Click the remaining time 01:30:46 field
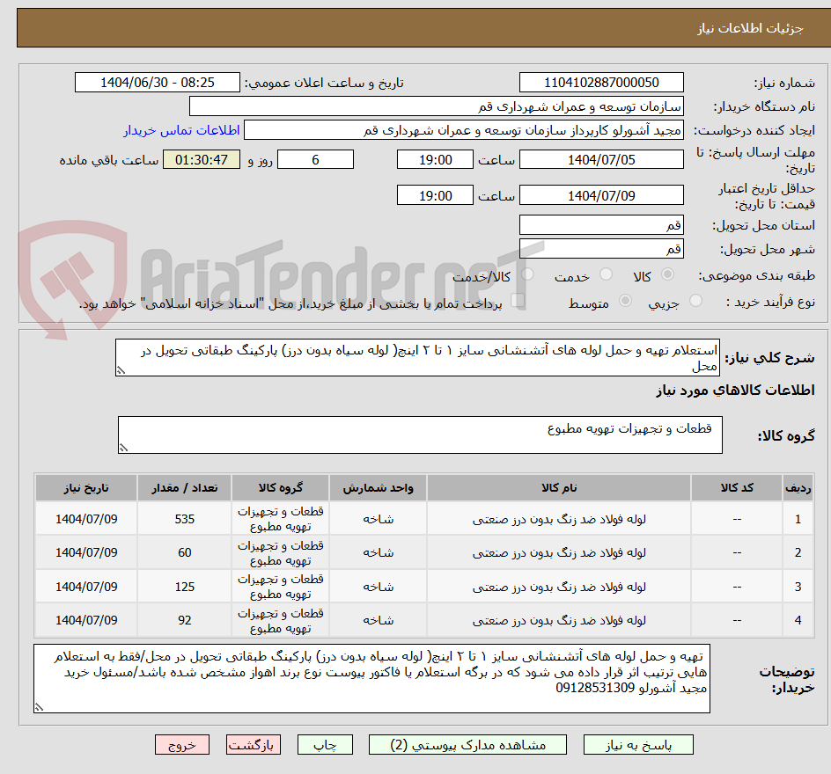831x774 pixels. 201,159
